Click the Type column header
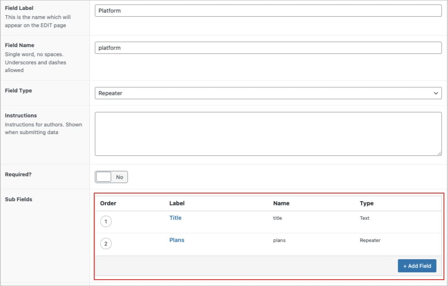This screenshot has width=448, height=286. tap(366, 204)
